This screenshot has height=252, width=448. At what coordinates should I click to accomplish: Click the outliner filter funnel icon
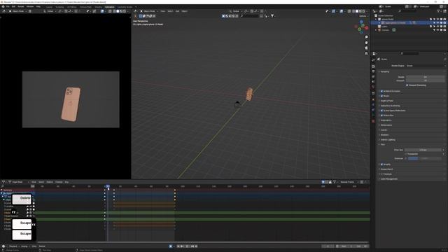(x=438, y=11)
